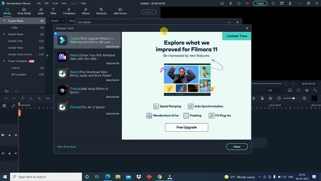Toggle the audio track 1 lock
Screen dimensions: 321x181
click(x=10, y=153)
